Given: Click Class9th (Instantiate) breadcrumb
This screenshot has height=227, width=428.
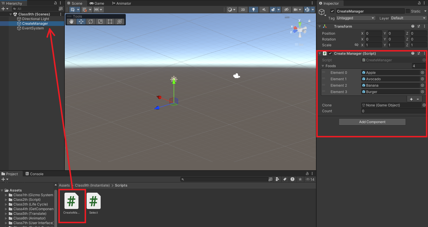Looking at the screenshot, I should (x=92, y=185).
